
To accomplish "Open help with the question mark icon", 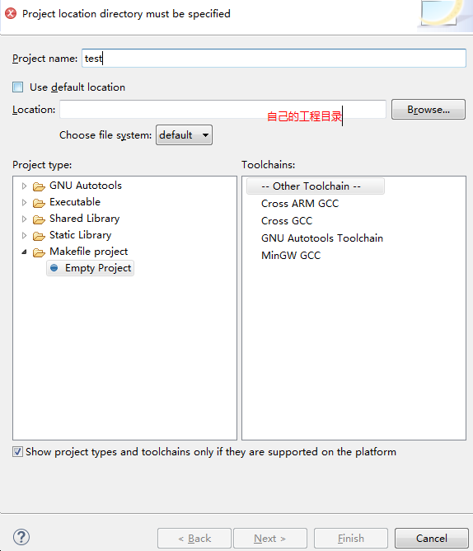I will (x=21, y=537).
